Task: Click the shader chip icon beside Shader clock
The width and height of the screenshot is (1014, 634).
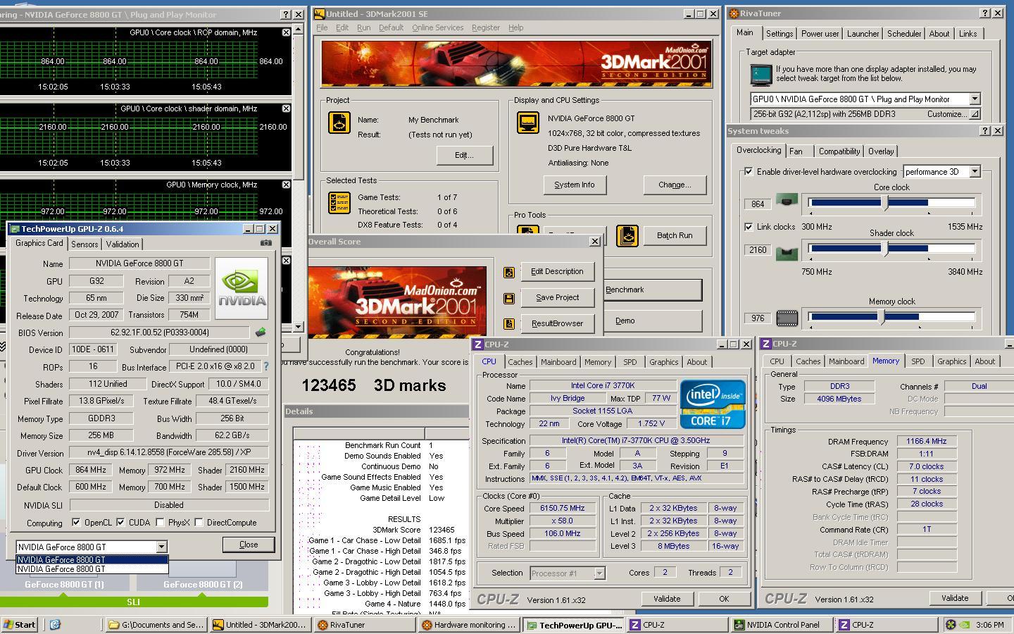Action: coord(787,252)
